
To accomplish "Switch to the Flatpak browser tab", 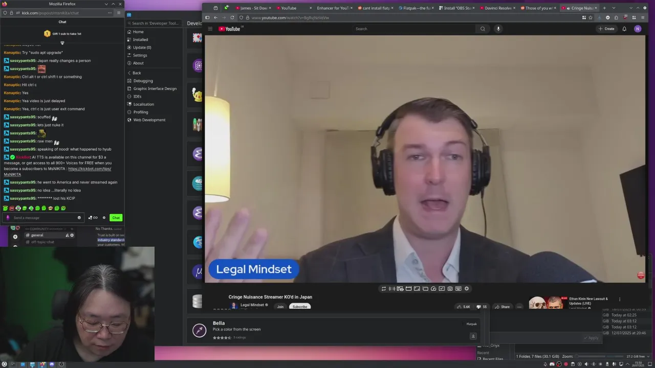I will coord(416,8).
